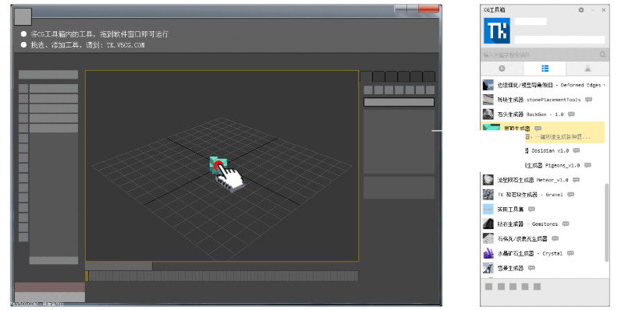
Task: Select the RockGen 1.0 tool thumbnail
Action: [x=488, y=114]
